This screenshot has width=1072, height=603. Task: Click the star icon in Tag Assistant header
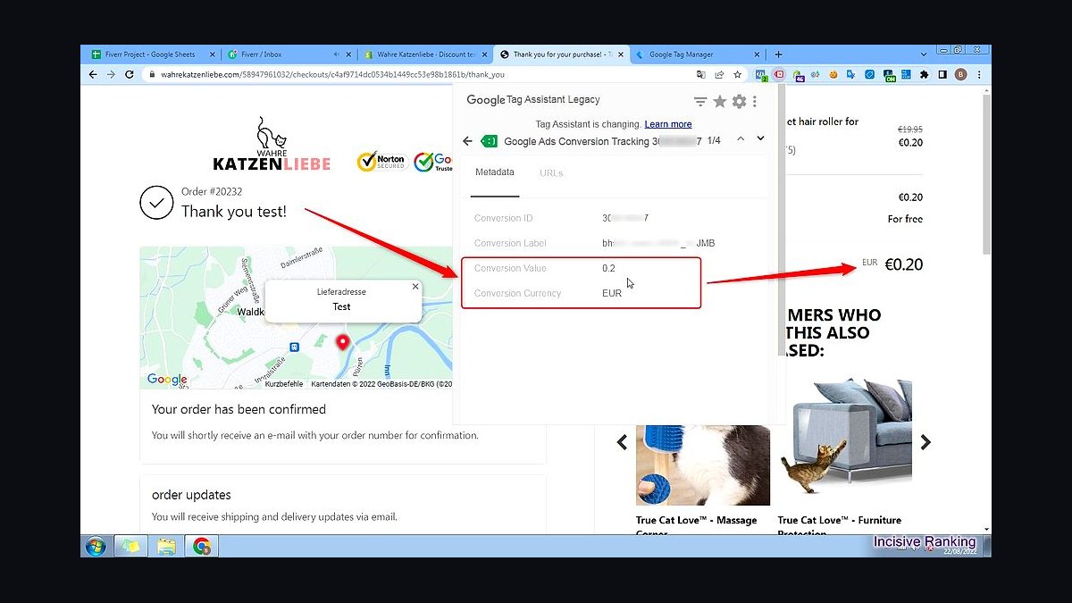[720, 101]
